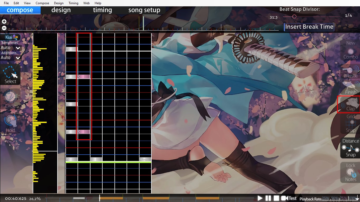360x202 pixels.
Task: Select the topmost W note in column one
Action: pyautogui.click(x=71, y=49)
